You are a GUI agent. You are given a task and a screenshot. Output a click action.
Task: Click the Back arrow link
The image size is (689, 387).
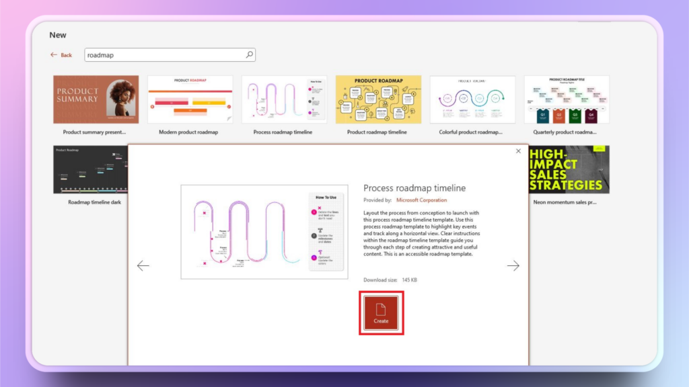(x=61, y=55)
